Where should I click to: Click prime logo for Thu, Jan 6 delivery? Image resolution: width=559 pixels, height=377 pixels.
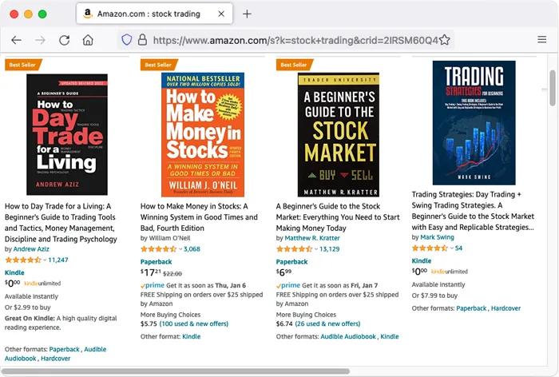point(153,285)
